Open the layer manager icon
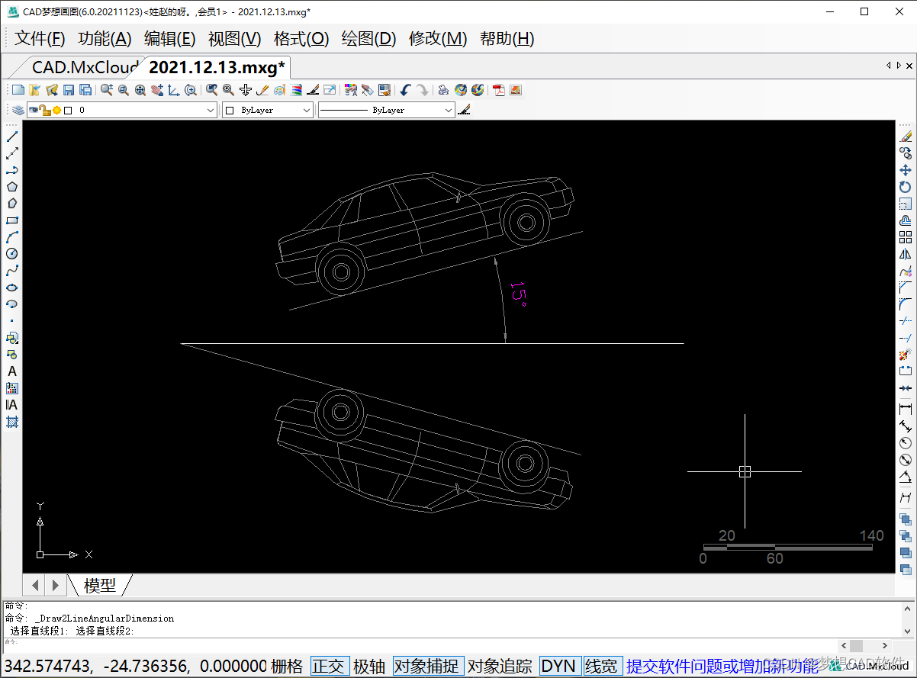Image resolution: width=917 pixels, height=678 pixels. [18, 111]
